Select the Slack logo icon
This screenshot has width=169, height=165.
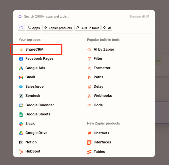click(x=21, y=124)
